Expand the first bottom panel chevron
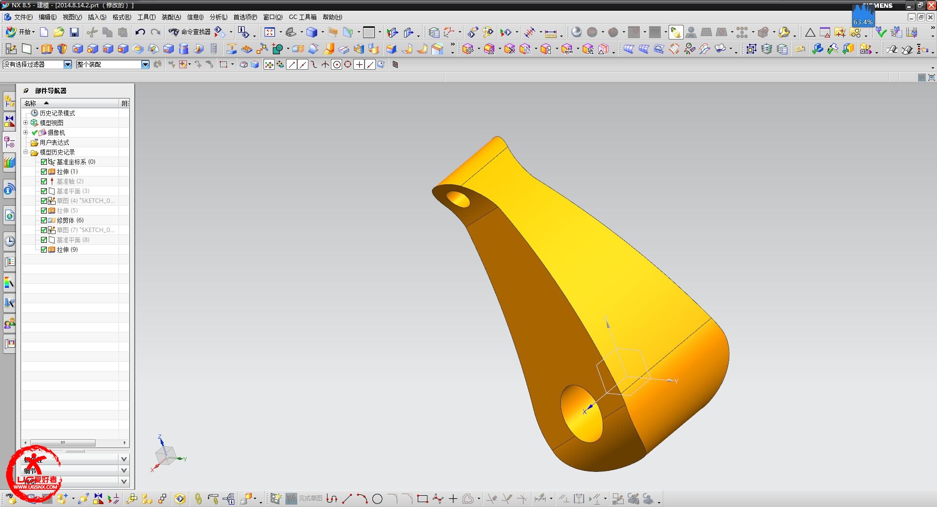The width and height of the screenshot is (937, 507). coord(124,459)
